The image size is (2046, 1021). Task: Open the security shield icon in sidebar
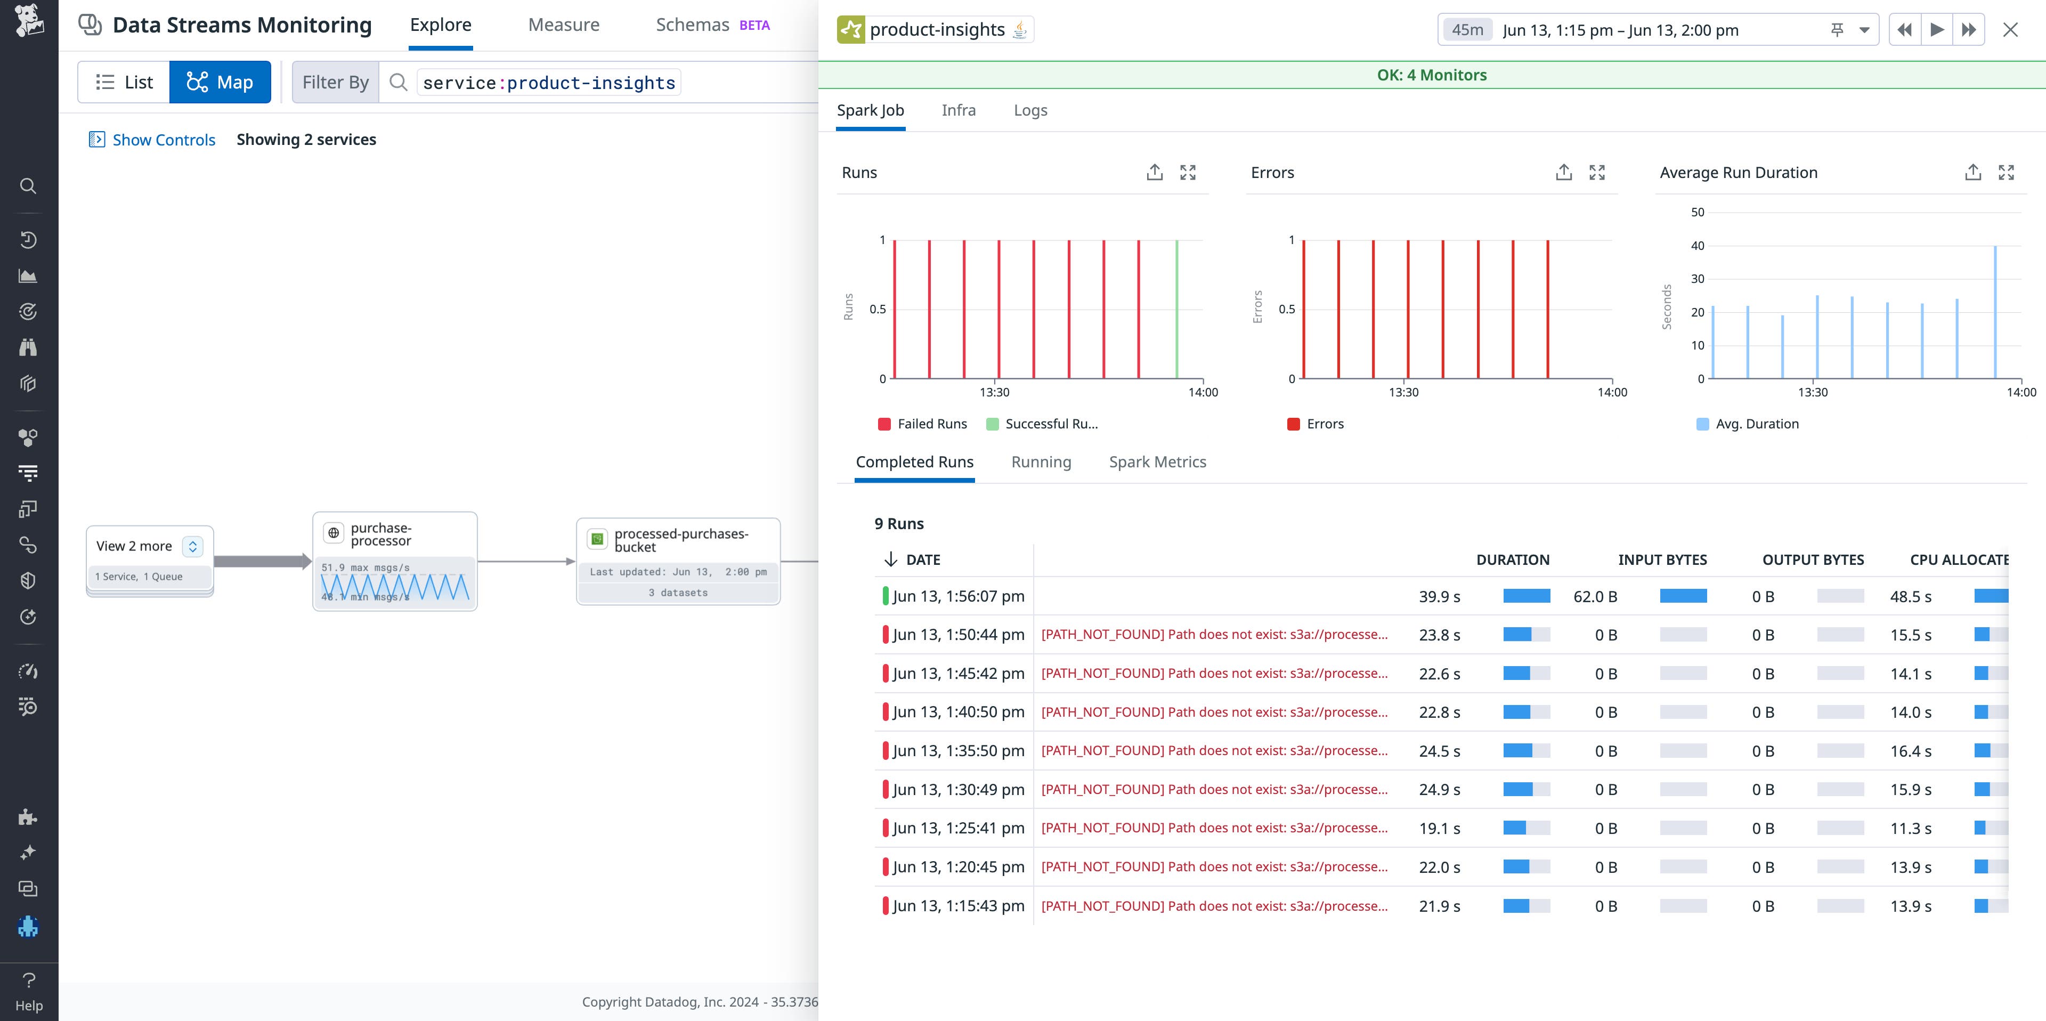tap(29, 580)
